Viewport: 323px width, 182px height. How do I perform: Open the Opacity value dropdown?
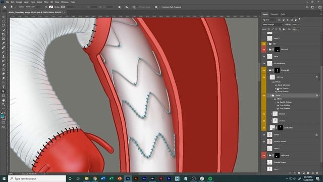click(299, 25)
